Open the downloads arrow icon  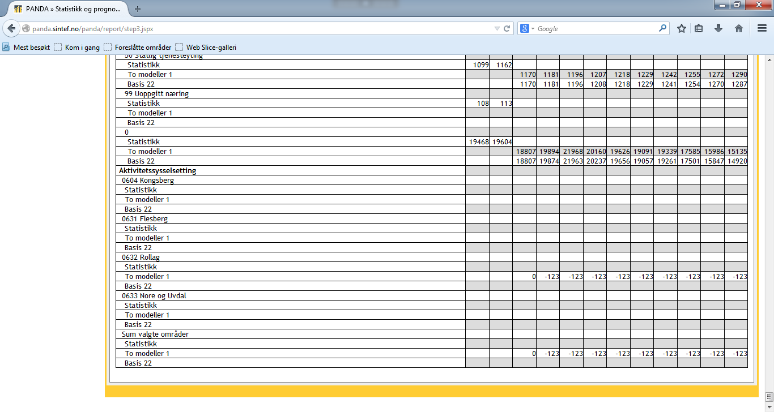[718, 28]
